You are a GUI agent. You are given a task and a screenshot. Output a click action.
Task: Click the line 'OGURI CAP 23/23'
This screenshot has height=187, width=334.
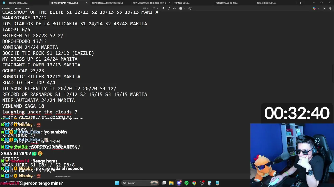pos(23,71)
